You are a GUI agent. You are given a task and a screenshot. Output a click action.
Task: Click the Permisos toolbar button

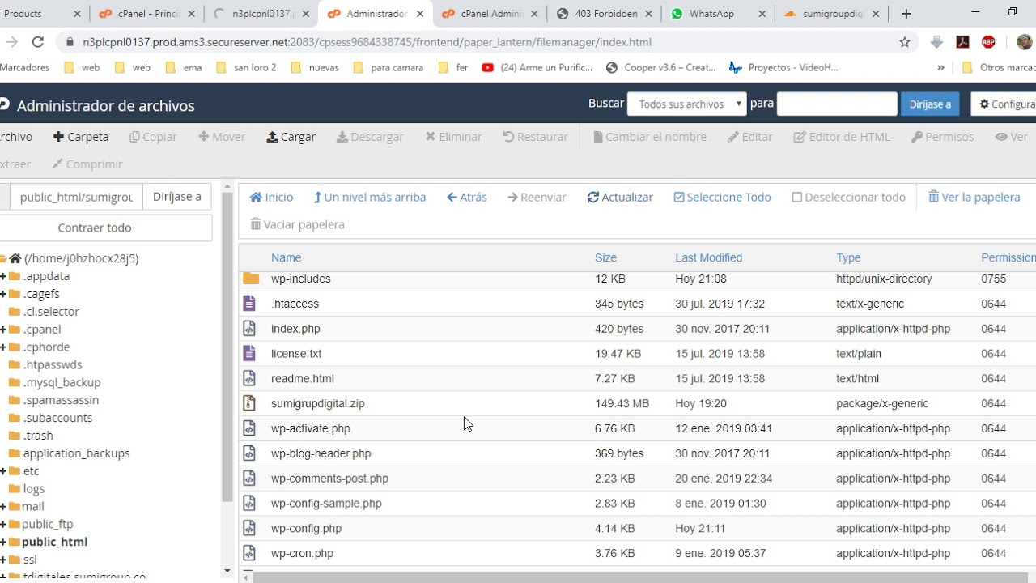(943, 137)
